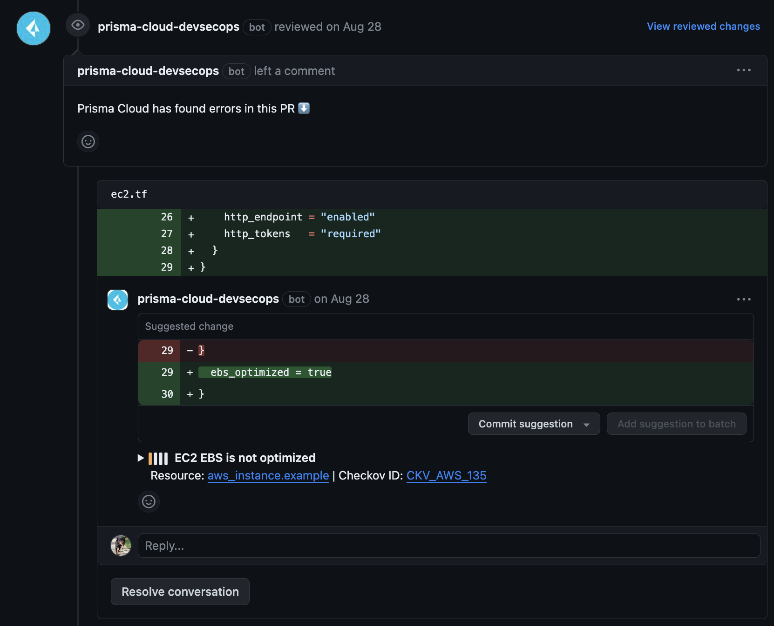
Task: Click severity bars icon next to EC2 EBS
Action: (158, 459)
